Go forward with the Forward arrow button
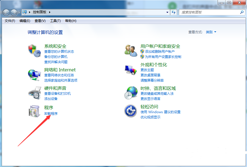The width and height of the screenshot is (247, 167). point(14,12)
